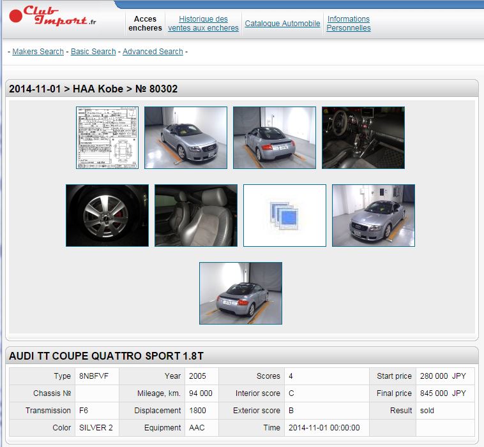Click the Interior score value 'C'

291,393
